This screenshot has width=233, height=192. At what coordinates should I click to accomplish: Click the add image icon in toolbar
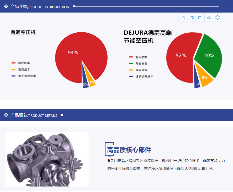click(x=183, y=18)
